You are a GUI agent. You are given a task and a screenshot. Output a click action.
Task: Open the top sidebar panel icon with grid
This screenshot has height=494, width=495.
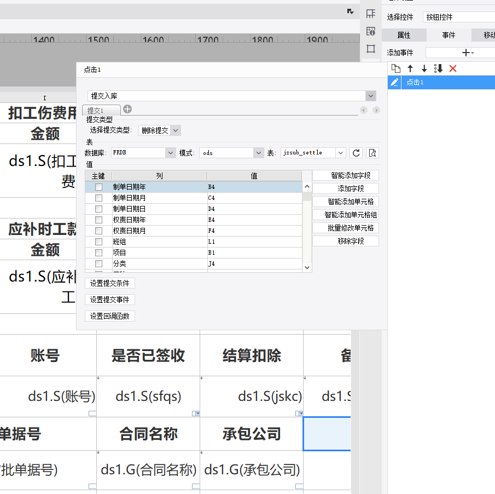click(371, 14)
